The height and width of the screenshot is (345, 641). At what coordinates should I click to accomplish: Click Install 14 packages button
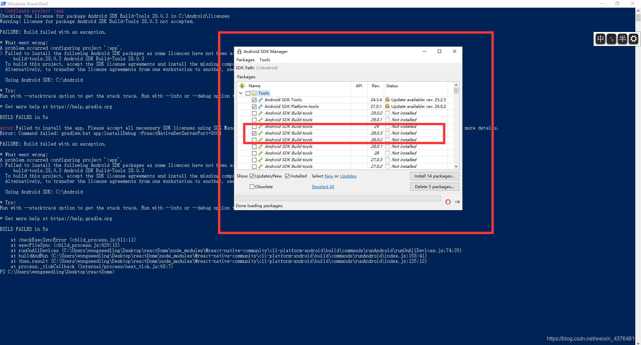pos(434,176)
